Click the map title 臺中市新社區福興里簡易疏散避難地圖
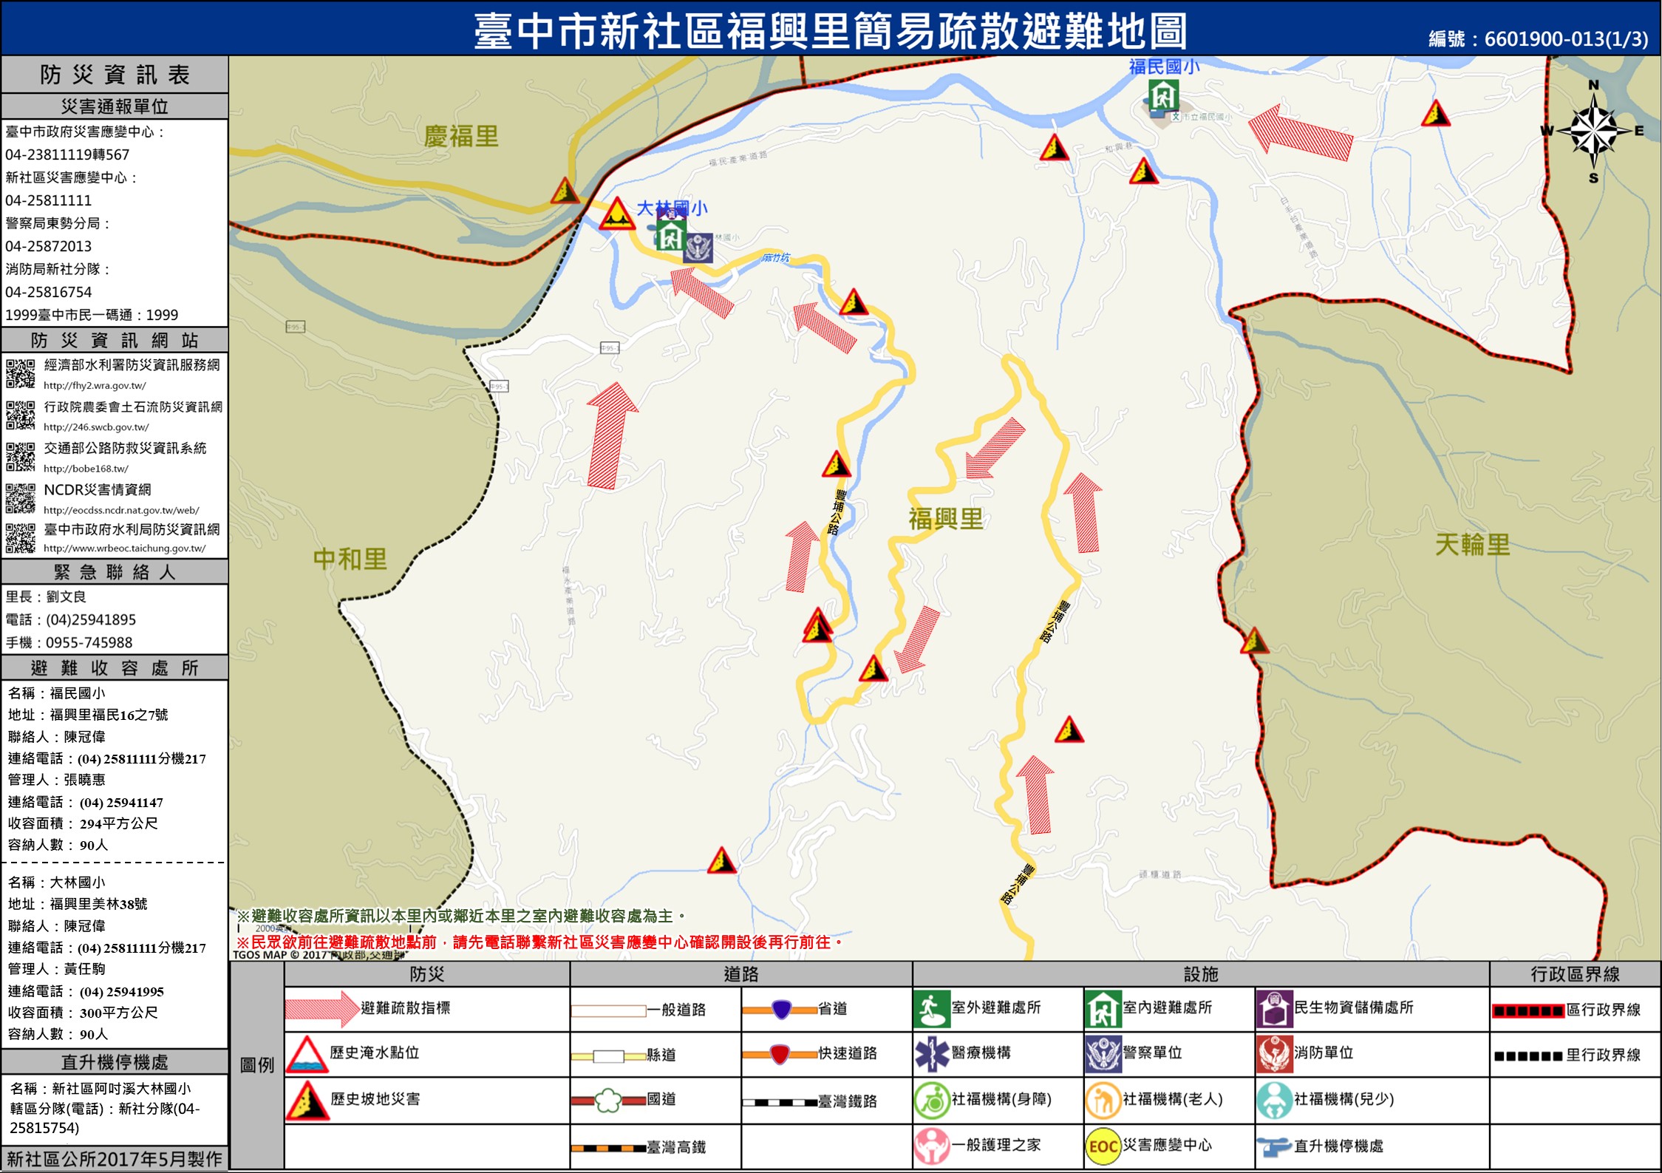 pyautogui.click(x=831, y=31)
